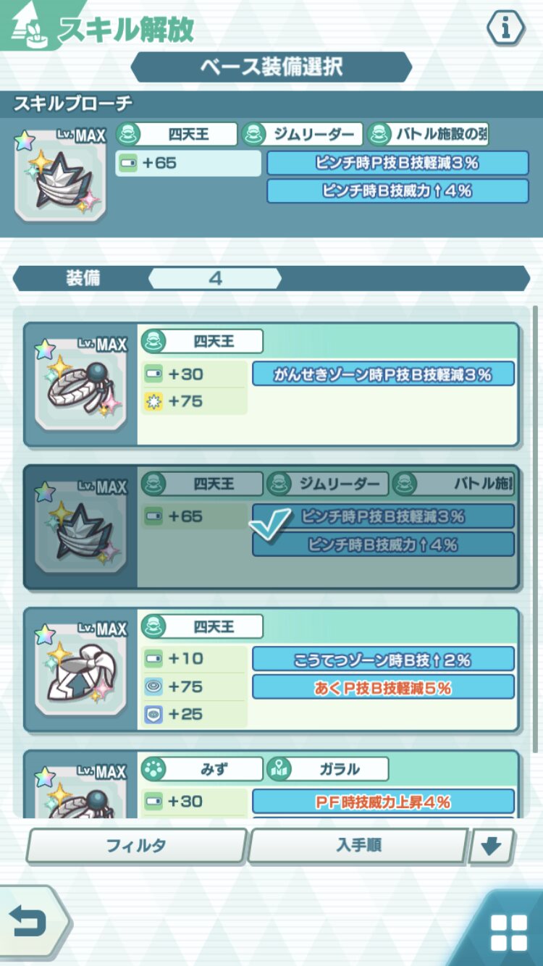This screenshot has width=543, height=966.
Task: Tap base brooch icon under スキルブローチ
Action: (61, 175)
